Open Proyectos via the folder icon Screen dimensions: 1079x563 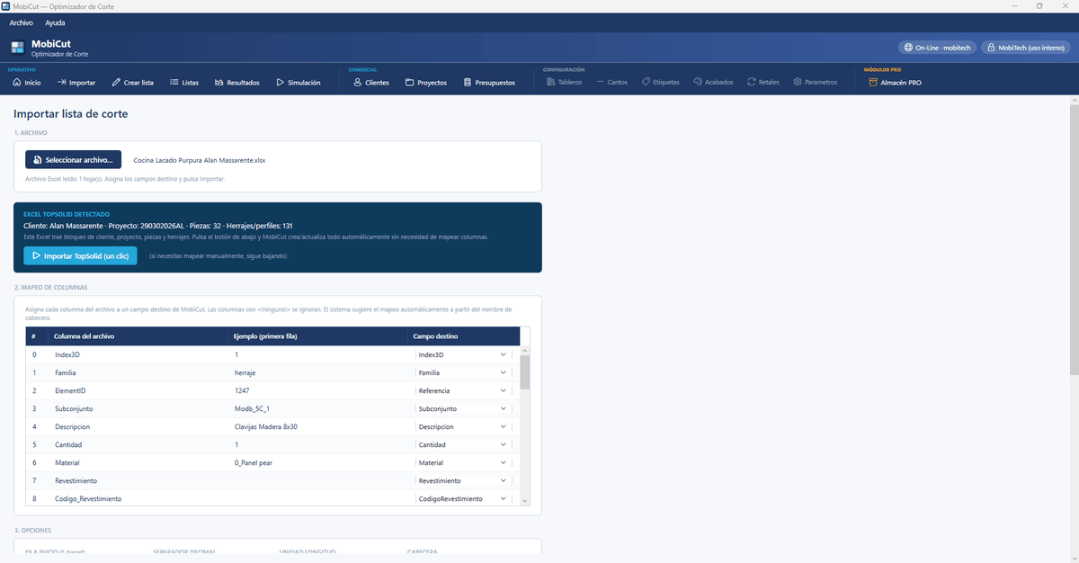410,83
